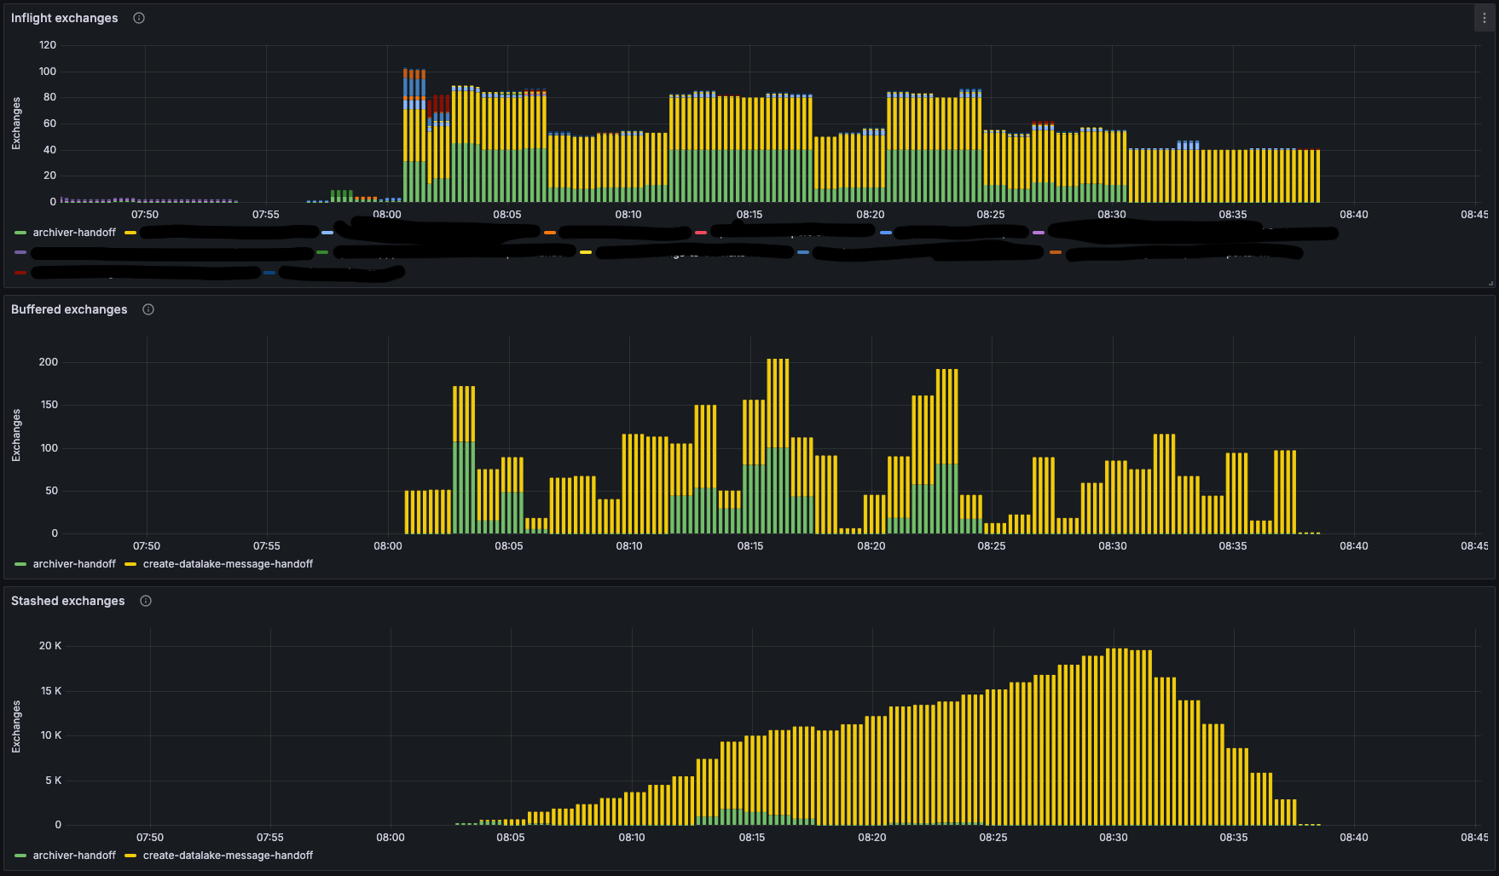Toggle create-datalake-message-handoff series in Buffered legend
Viewport: 1499px width, 876px height.
point(228,564)
